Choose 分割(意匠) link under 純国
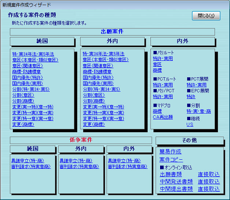 coord(23,95)
